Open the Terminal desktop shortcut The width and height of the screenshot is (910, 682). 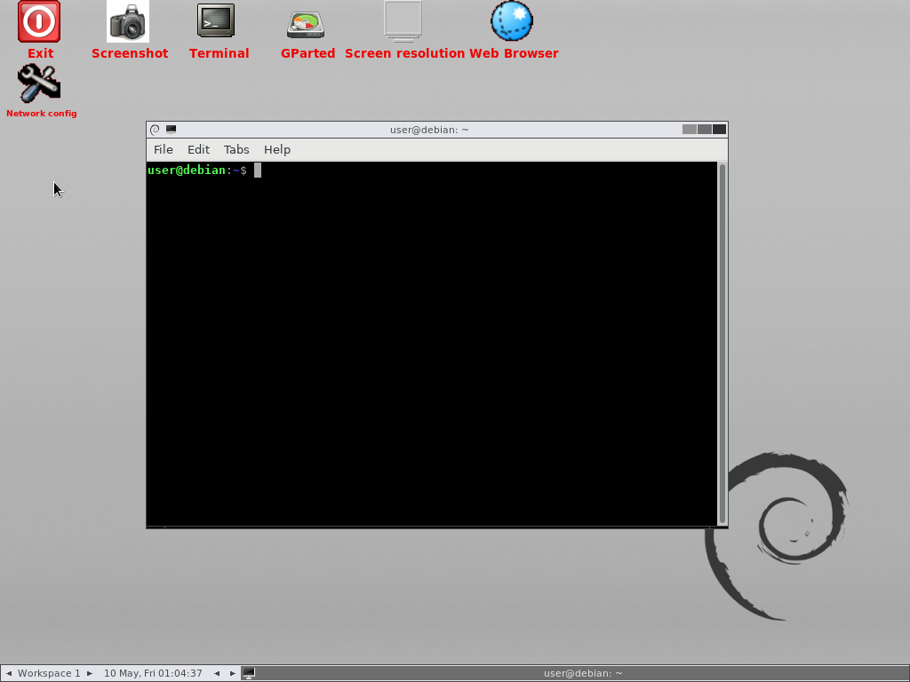[216, 22]
